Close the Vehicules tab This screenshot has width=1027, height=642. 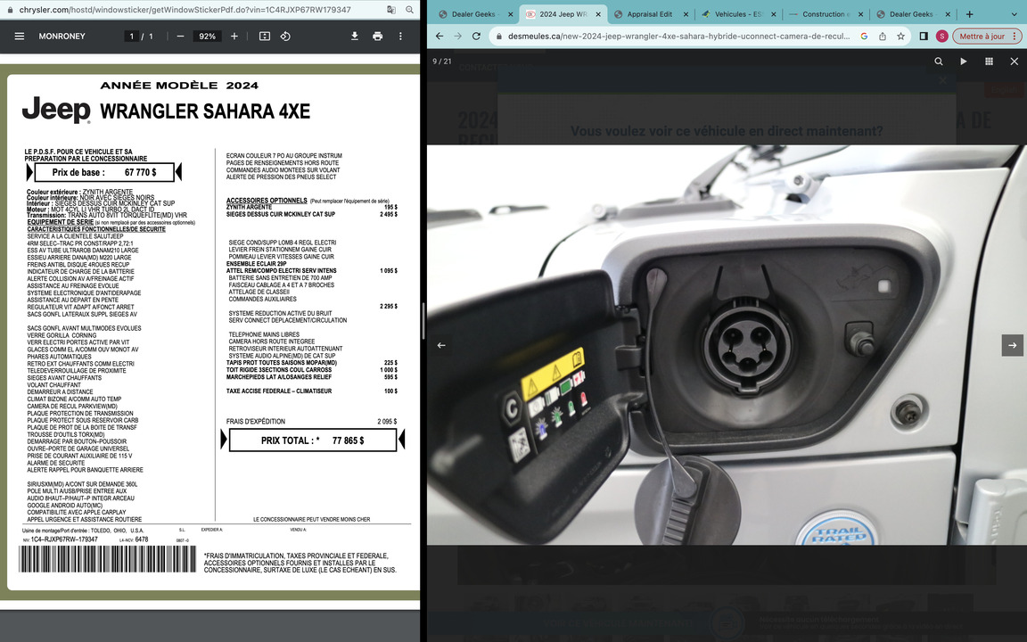pos(774,13)
